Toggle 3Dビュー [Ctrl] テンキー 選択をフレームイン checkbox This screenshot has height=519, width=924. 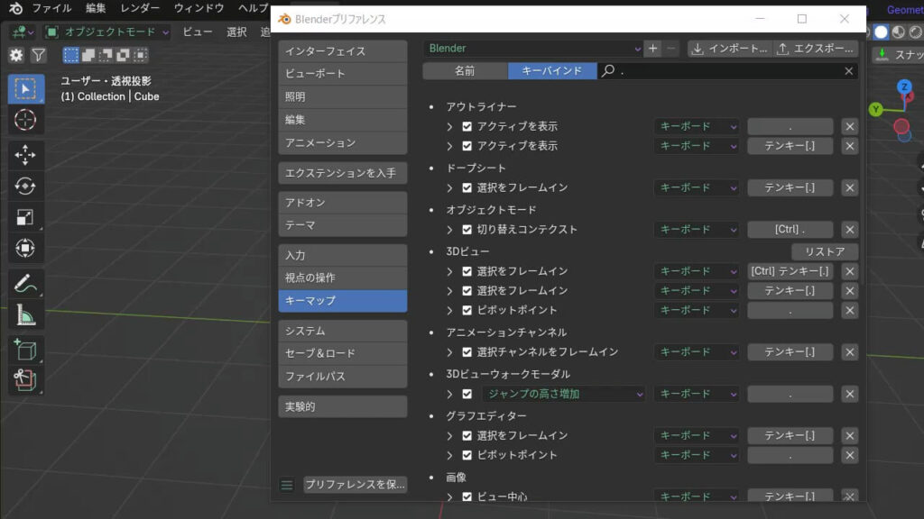point(467,271)
